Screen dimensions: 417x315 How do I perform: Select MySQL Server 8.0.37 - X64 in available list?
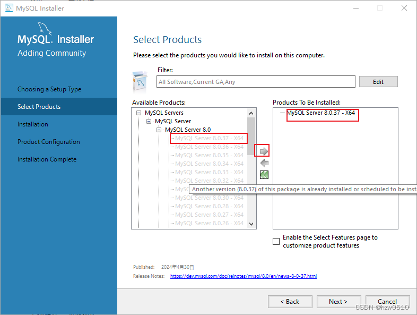[209, 138]
